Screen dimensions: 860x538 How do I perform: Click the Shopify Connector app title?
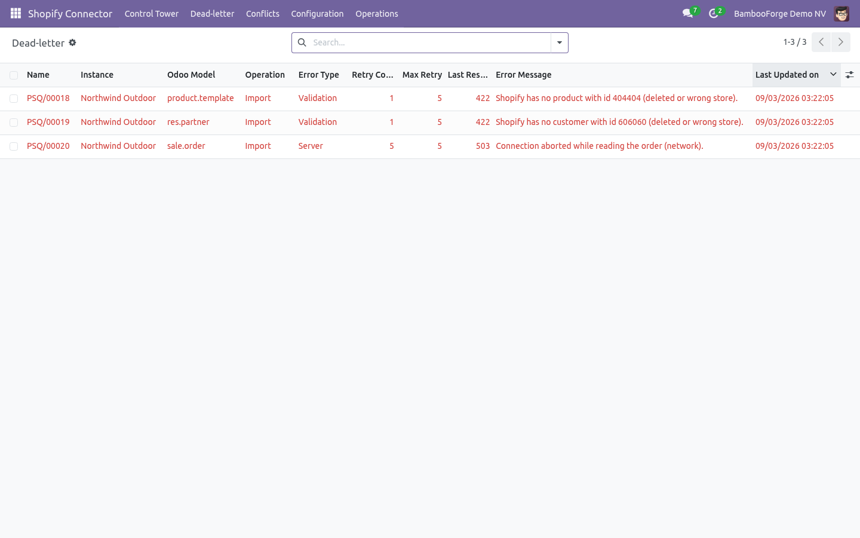coord(70,13)
